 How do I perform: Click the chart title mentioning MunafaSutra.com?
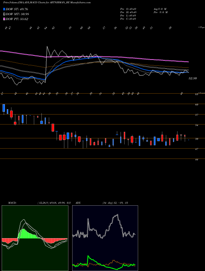[47, 2]
